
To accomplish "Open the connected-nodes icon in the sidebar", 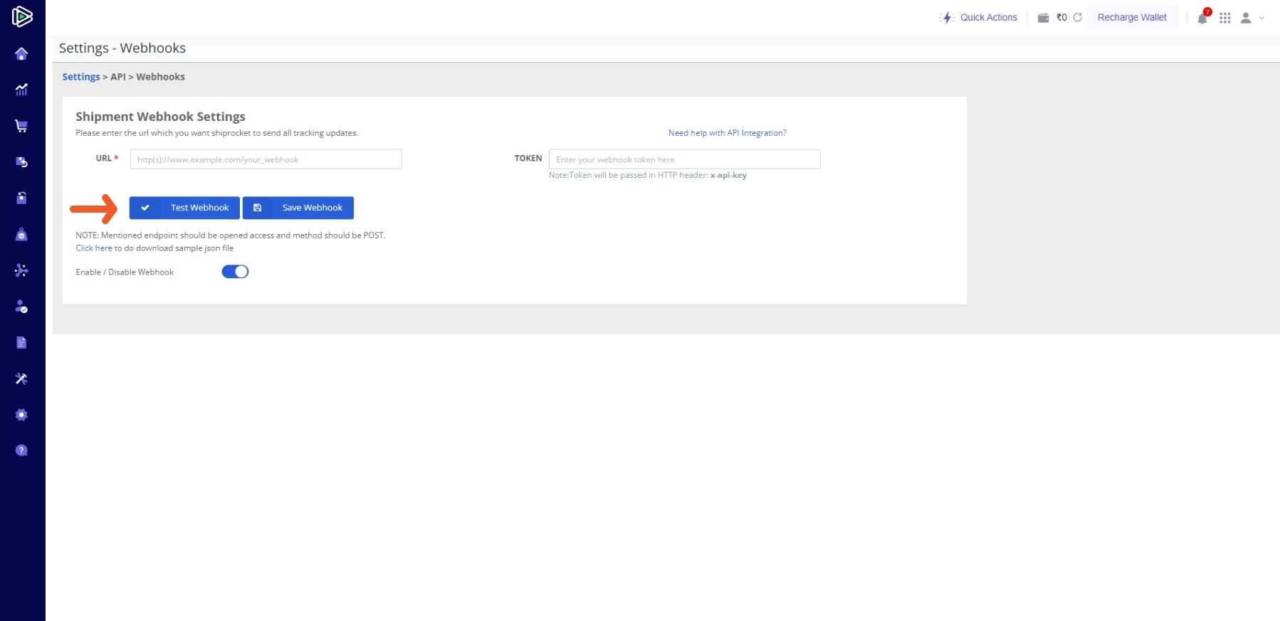I will pos(22,270).
